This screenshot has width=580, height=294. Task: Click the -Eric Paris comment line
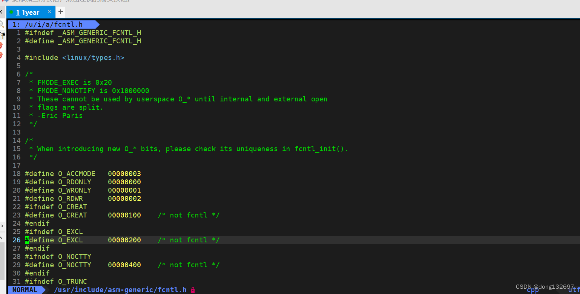(x=60, y=116)
